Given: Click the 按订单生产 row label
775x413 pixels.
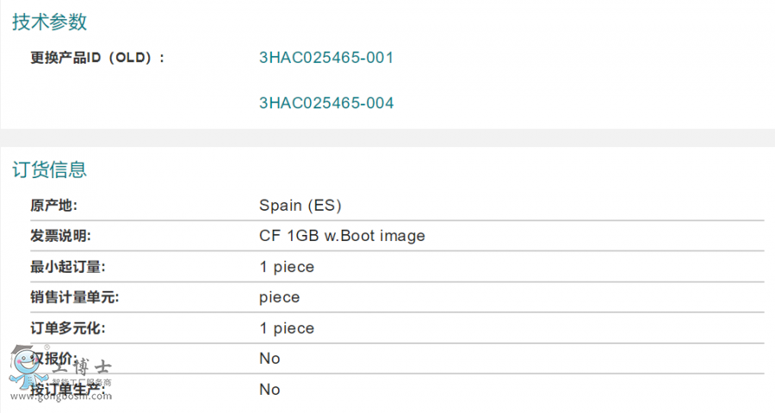Looking at the screenshot, I should click(x=68, y=390).
